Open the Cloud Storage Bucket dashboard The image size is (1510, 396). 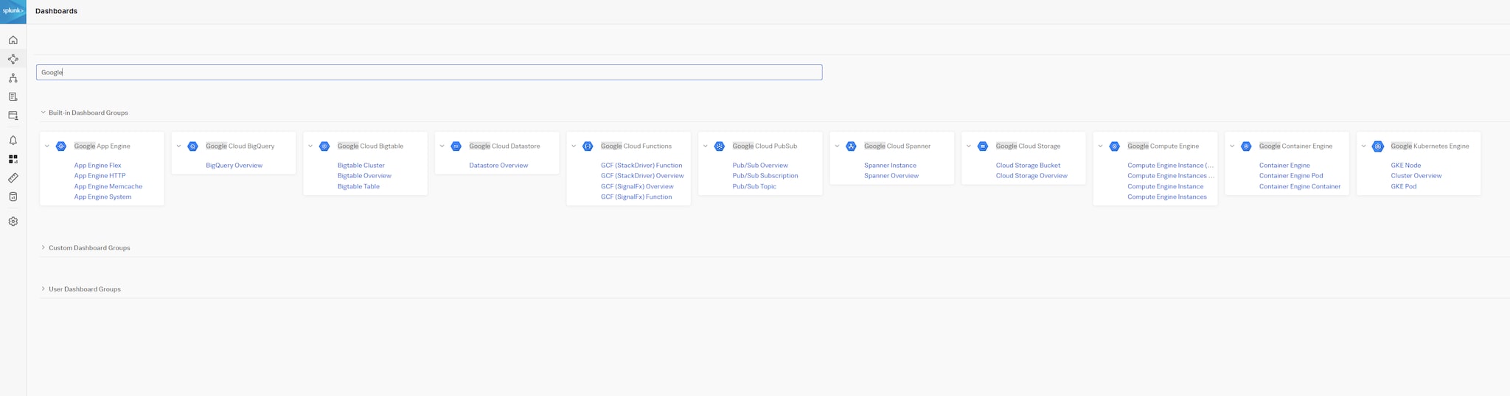tap(1028, 166)
